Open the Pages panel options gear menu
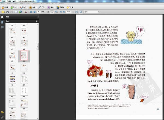 [x=7, y=21]
